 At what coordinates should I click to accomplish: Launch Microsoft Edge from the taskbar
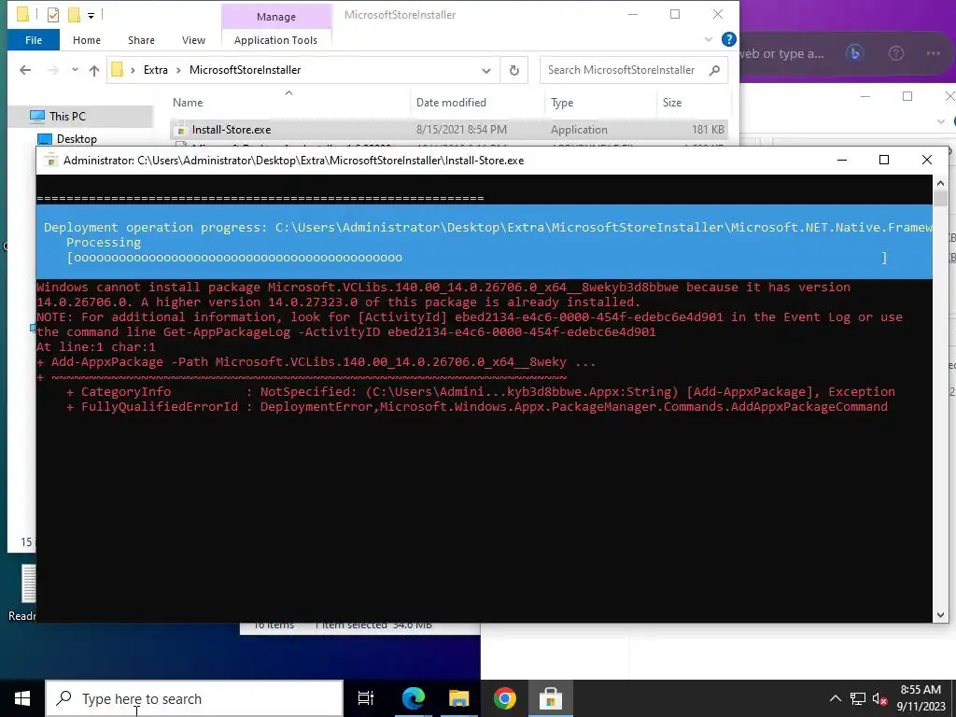coord(413,698)
